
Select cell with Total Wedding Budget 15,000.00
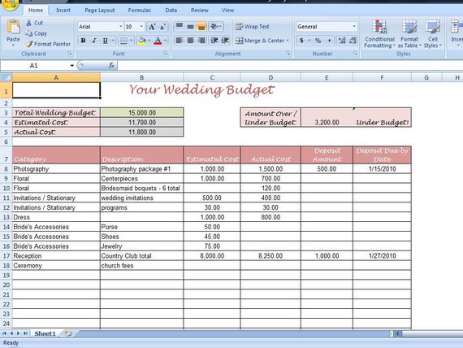tap(142, 113)
